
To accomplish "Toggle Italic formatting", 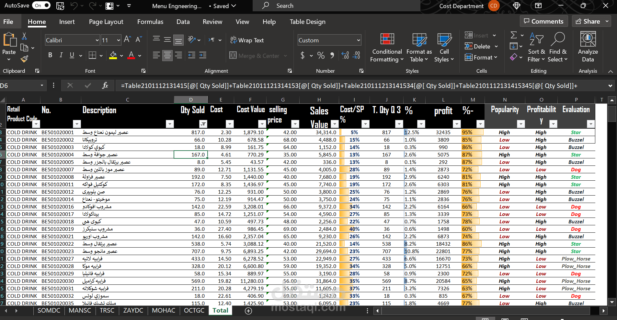I will click(61, 55).
